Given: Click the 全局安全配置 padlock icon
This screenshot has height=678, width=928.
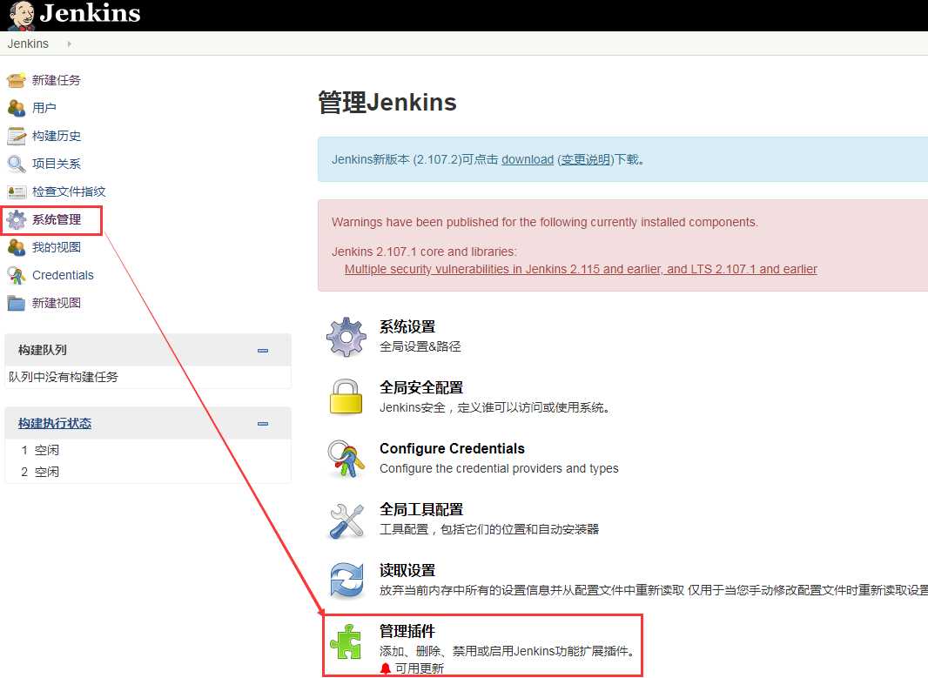Looking at the screenshot, I should click(346, 397).
